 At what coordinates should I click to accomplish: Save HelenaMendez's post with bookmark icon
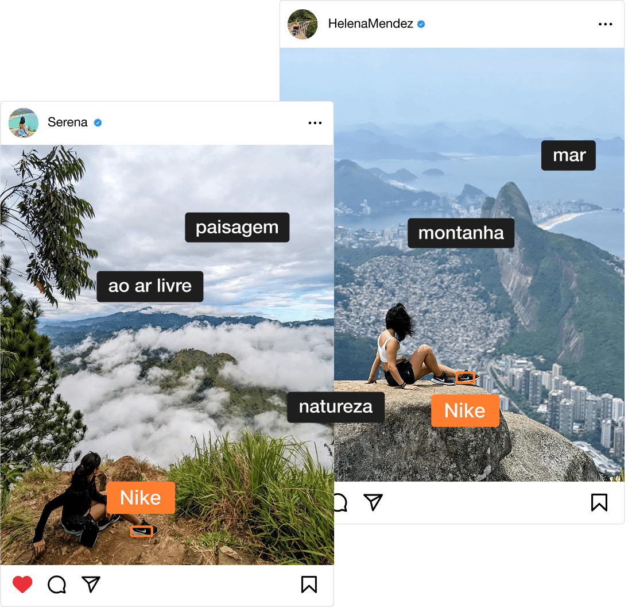599,502
